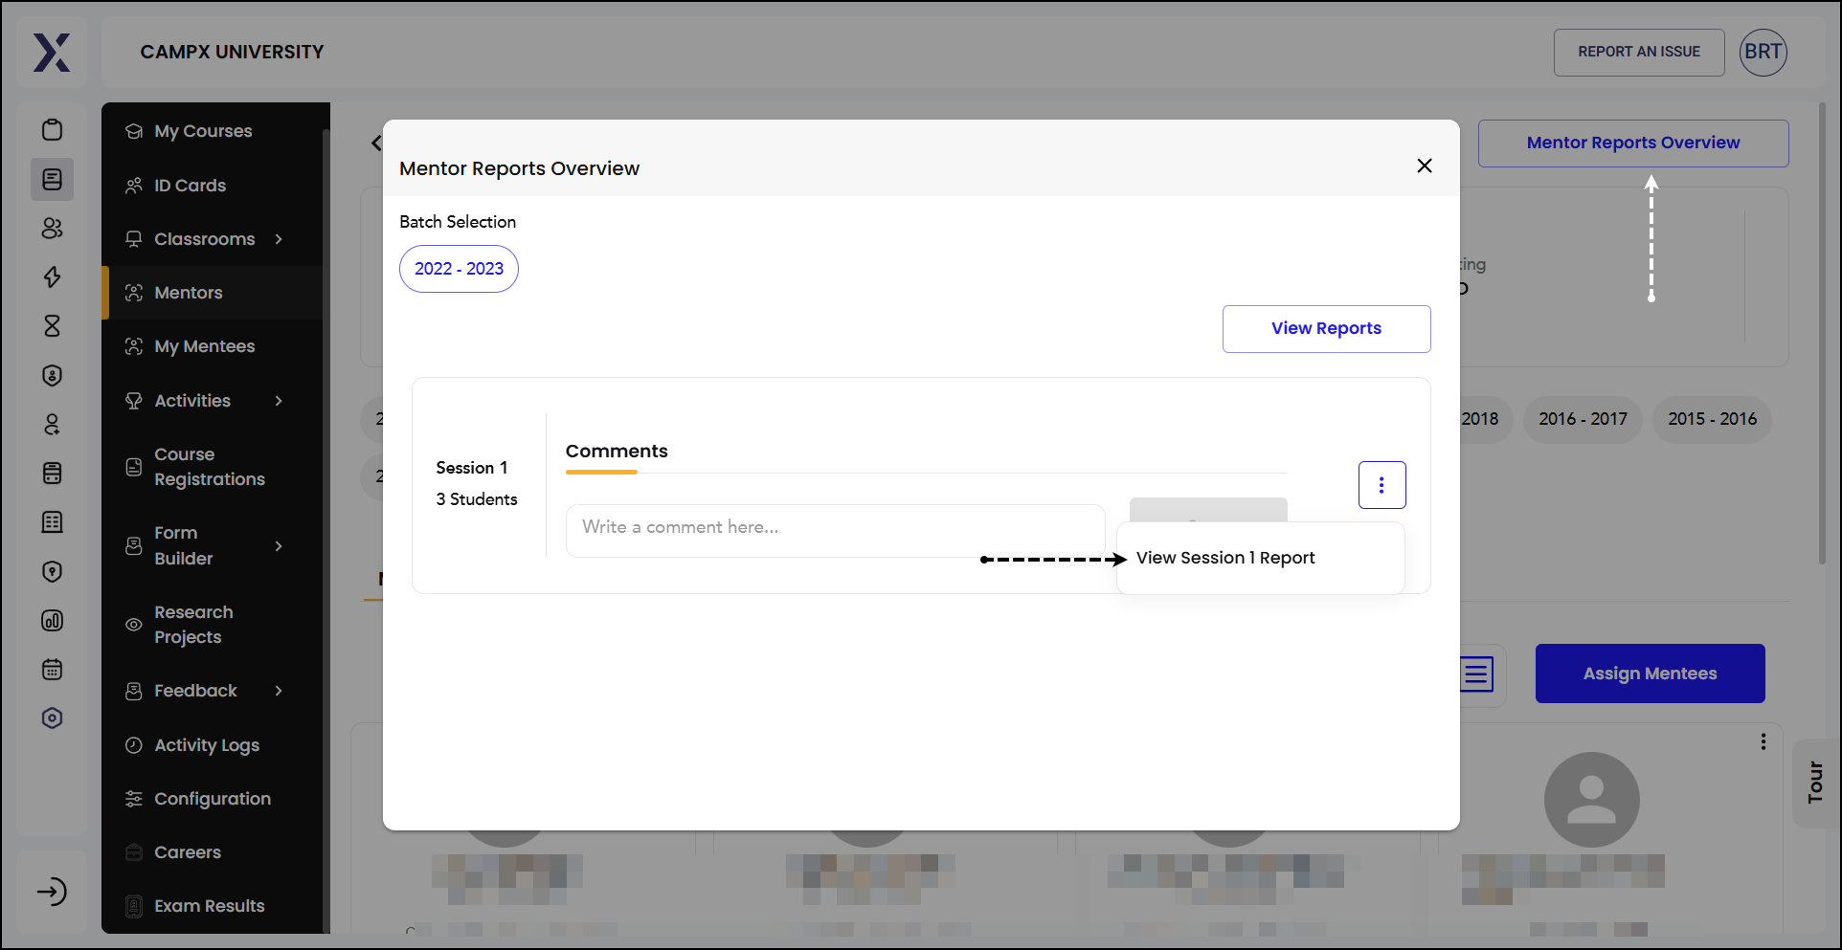Click the hourglass icon in left rail
The image size is (1842, 950).
[x=53, y=326]
